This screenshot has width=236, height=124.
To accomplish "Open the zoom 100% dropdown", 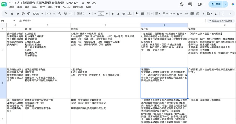I will pyautogui.click(x=38, y=14).
